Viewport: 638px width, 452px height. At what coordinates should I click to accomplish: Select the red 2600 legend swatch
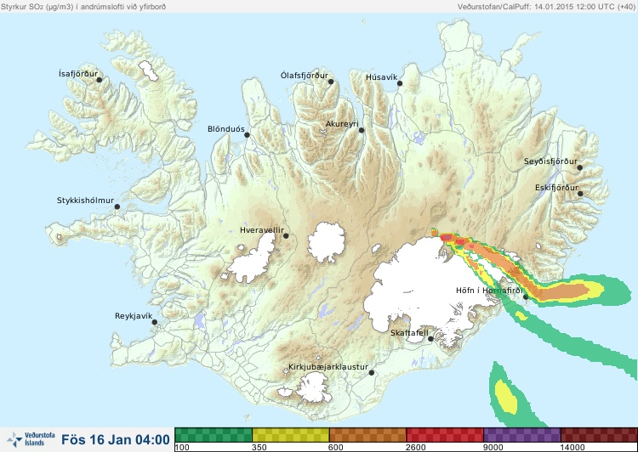445,435
